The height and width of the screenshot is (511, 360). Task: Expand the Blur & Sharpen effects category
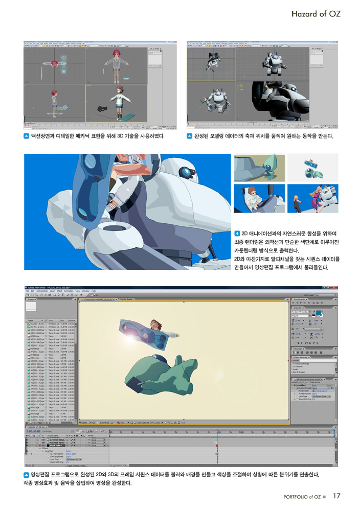pyautogui.click(x=292, y=372)
